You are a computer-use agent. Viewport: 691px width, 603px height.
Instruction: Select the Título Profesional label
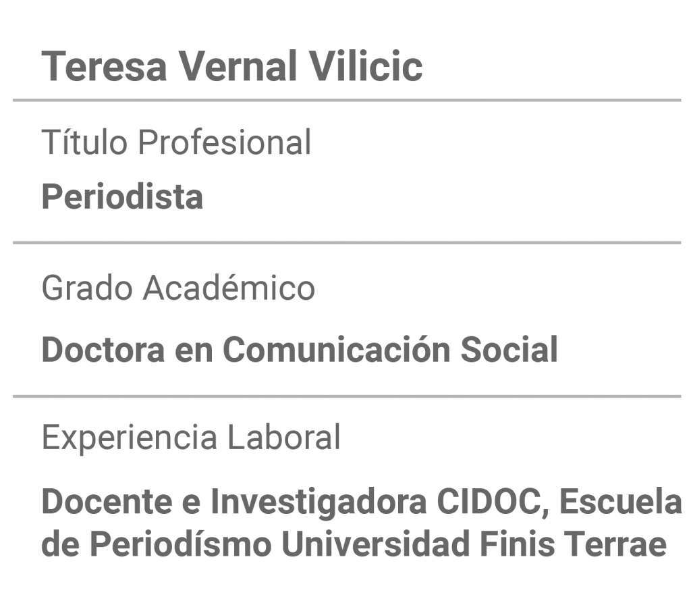[176, 142]
